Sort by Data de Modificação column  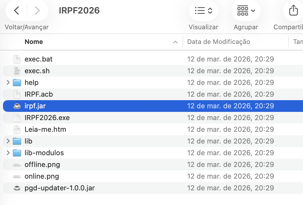tap(218, 42)
